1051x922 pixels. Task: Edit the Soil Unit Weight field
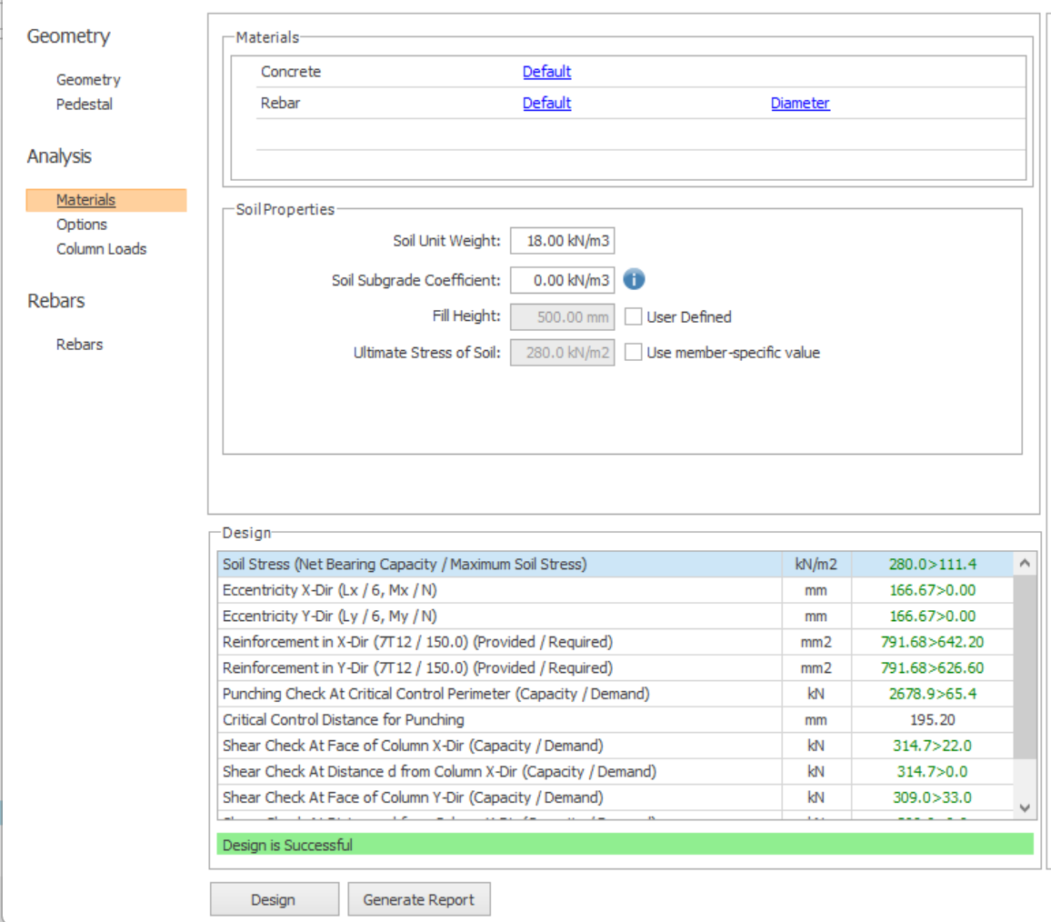pos(563,241)
